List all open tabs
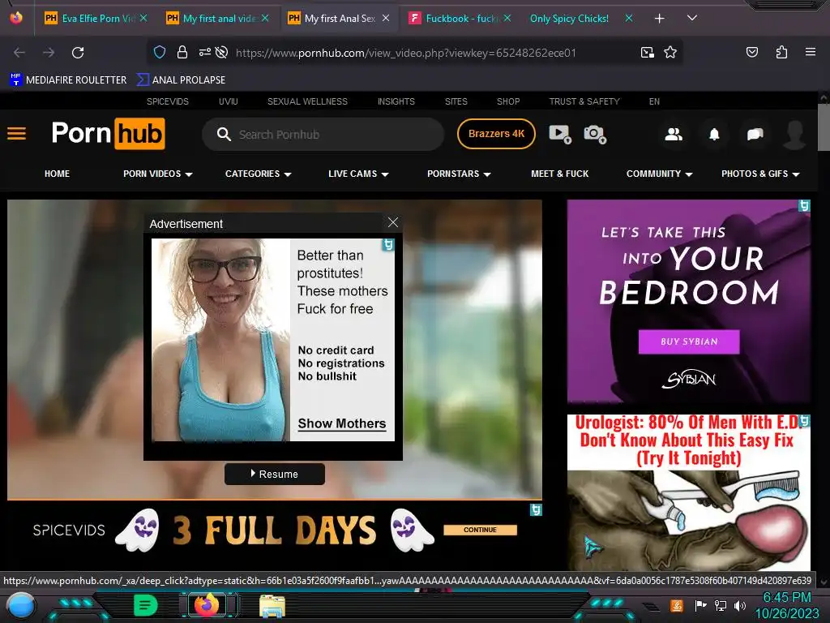Screen dimensions: 830x623 pyautogui.click(x=691, y=18)
